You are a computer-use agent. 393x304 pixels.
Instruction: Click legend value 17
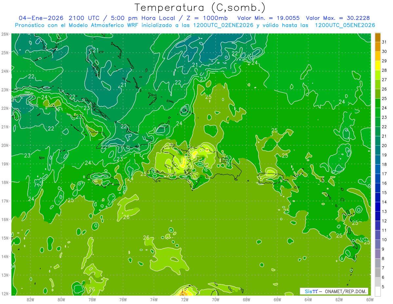(384, 174)
